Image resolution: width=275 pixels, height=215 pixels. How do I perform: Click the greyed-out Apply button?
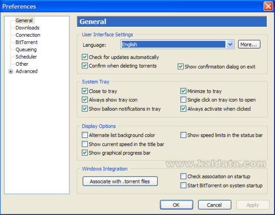253,205
